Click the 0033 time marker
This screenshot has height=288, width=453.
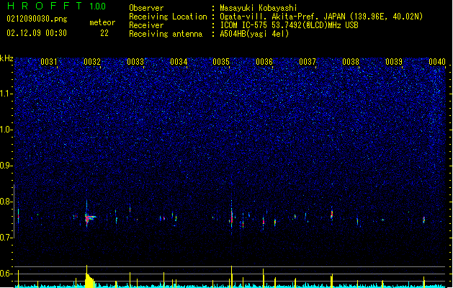(135, 62)
